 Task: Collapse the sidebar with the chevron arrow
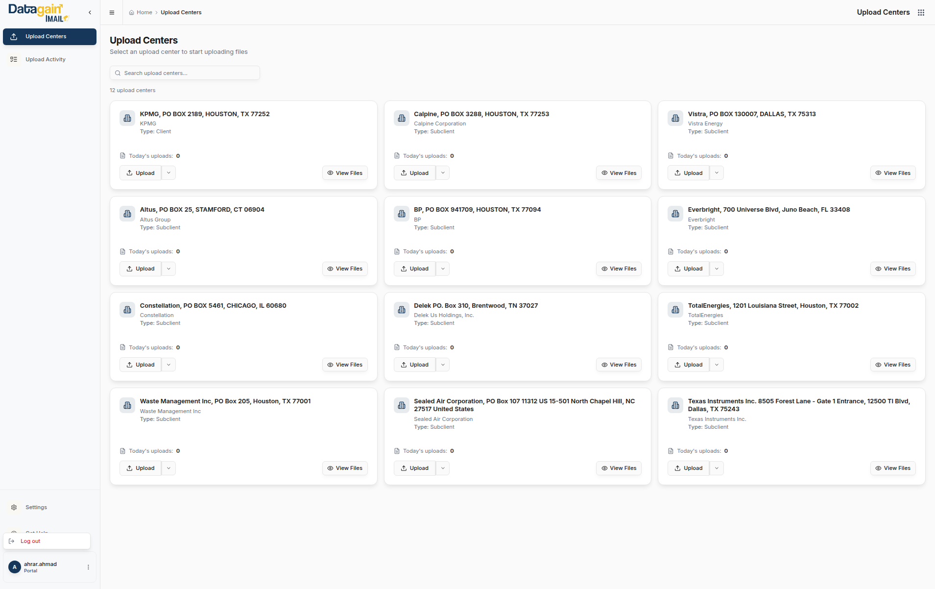[90, 13]
